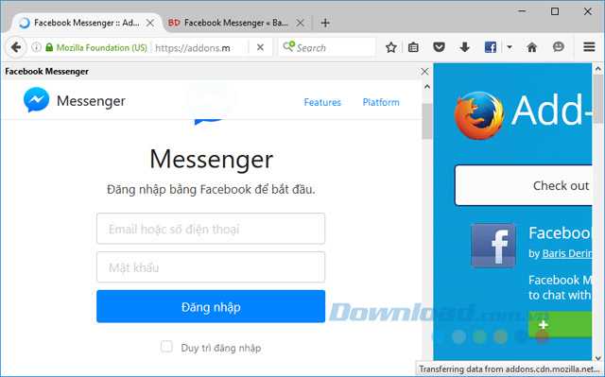Close the BD Facebook Messenger « Ba... tab
Image resolution: width=605 pixels, height=377 pixels.
(300, 23)
